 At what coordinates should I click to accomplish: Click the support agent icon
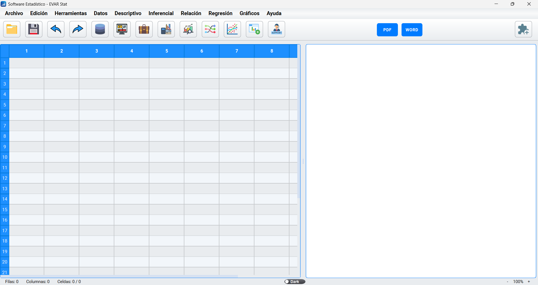(276, 29)
